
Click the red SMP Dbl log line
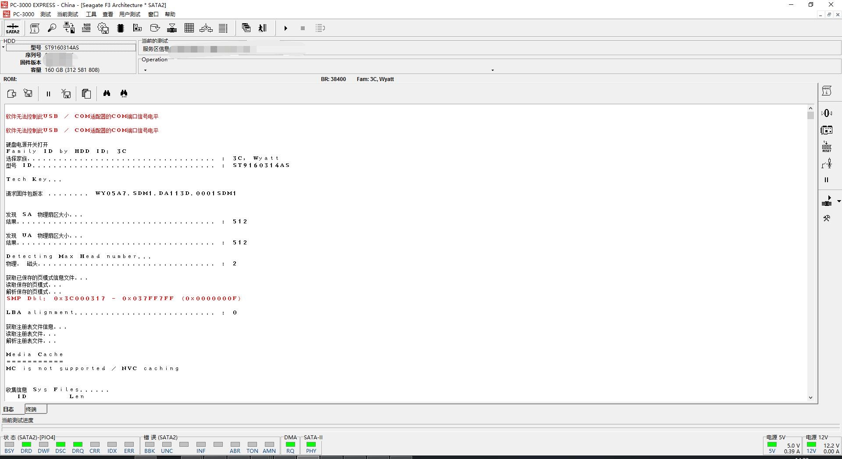coord(124,298)
